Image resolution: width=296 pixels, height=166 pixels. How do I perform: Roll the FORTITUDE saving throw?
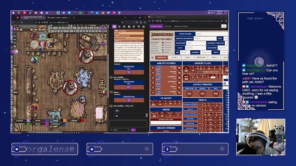click(x=189, y=89)
